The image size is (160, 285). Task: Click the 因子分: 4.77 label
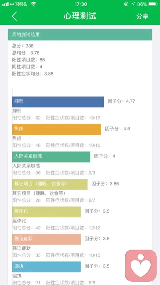click(121, 101)
